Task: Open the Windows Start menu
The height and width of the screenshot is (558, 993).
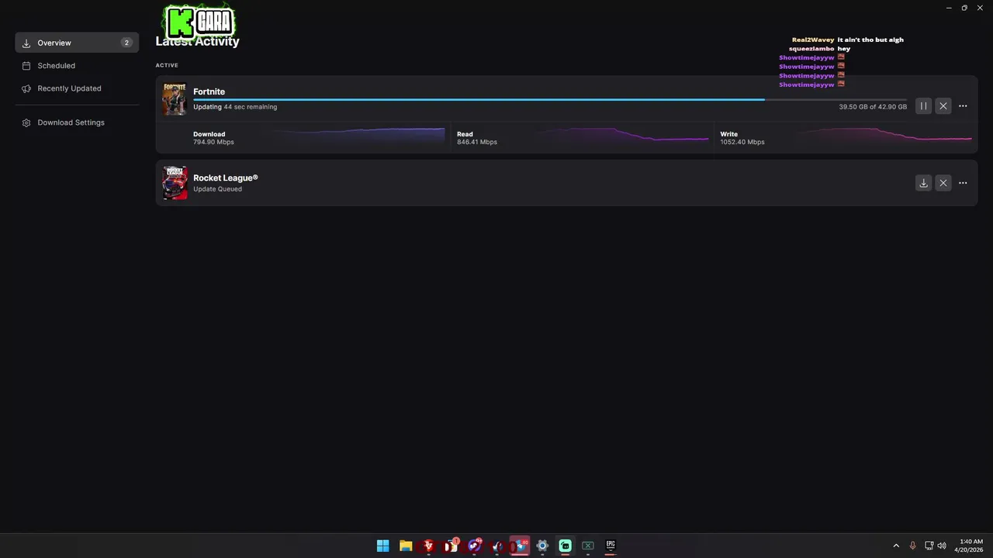Action: point(382,546)
